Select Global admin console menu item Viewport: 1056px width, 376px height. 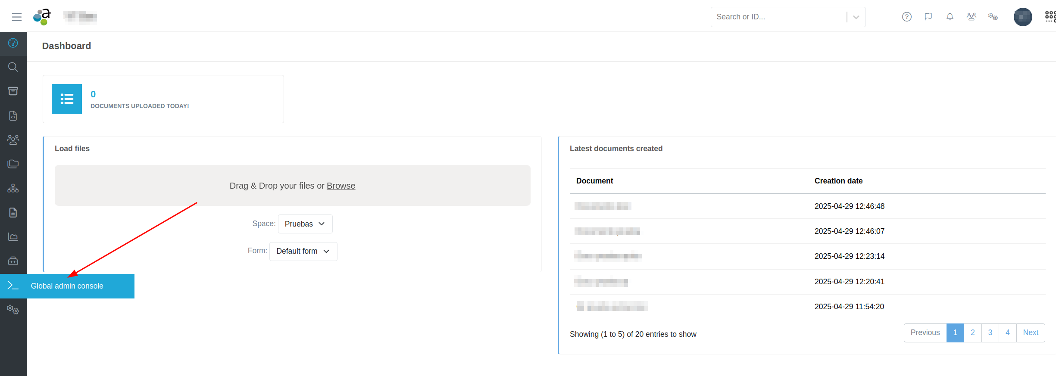point(67,286)
